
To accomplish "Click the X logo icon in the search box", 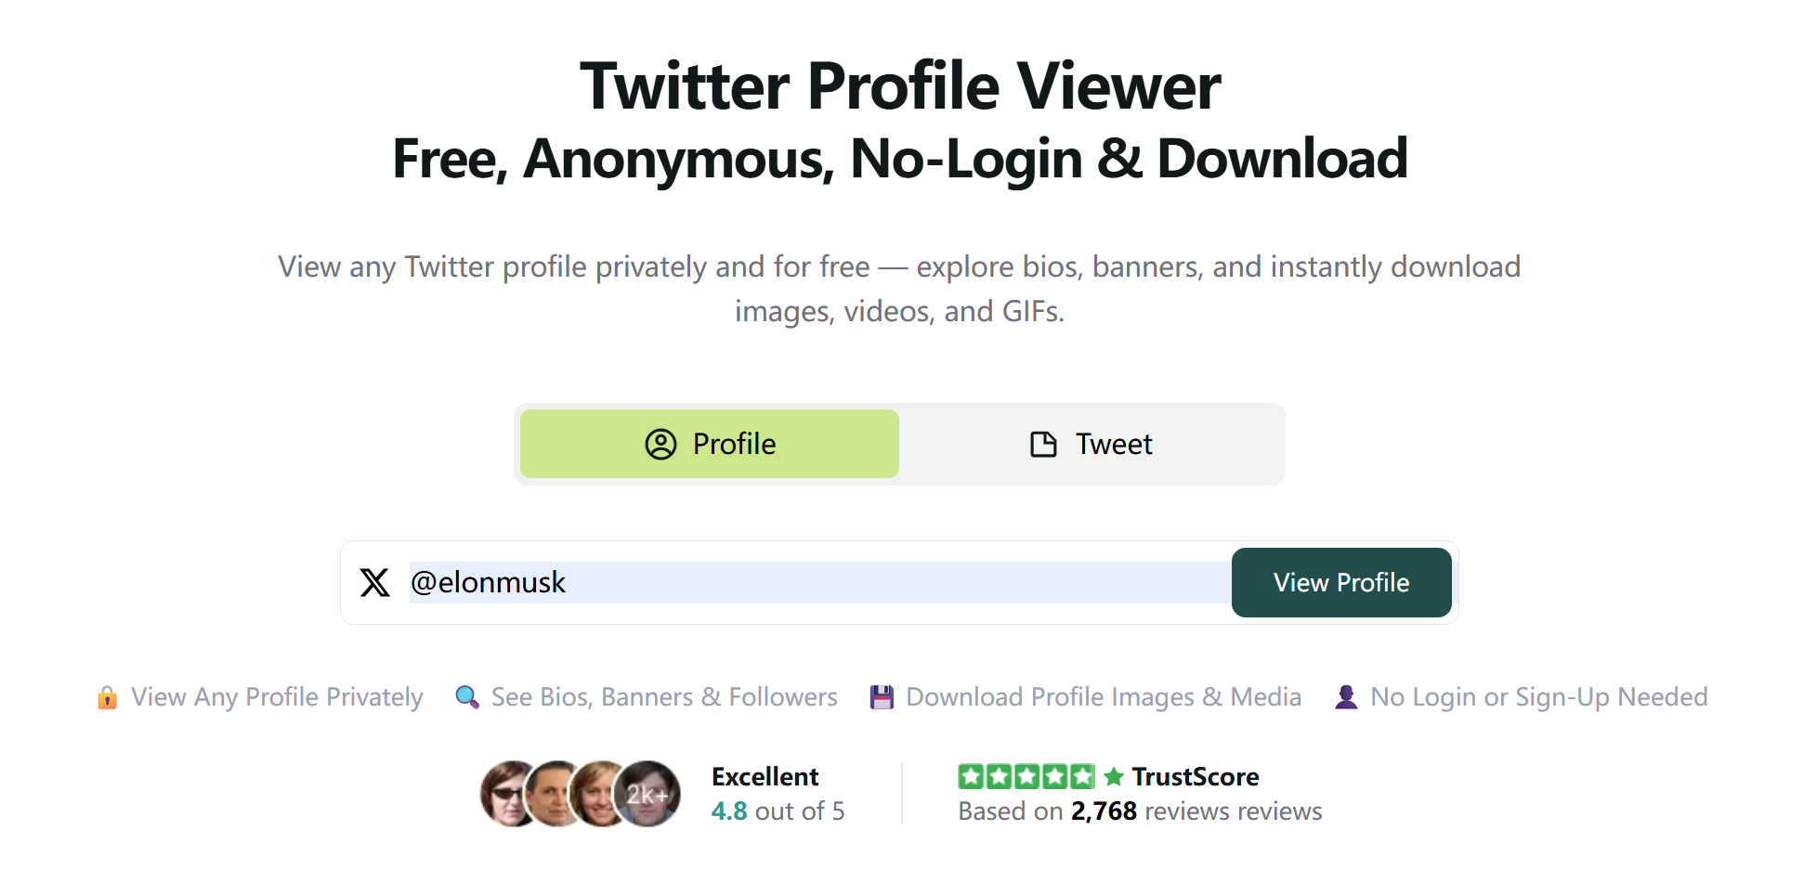I will pyautogui.click(x=375, y=582).
